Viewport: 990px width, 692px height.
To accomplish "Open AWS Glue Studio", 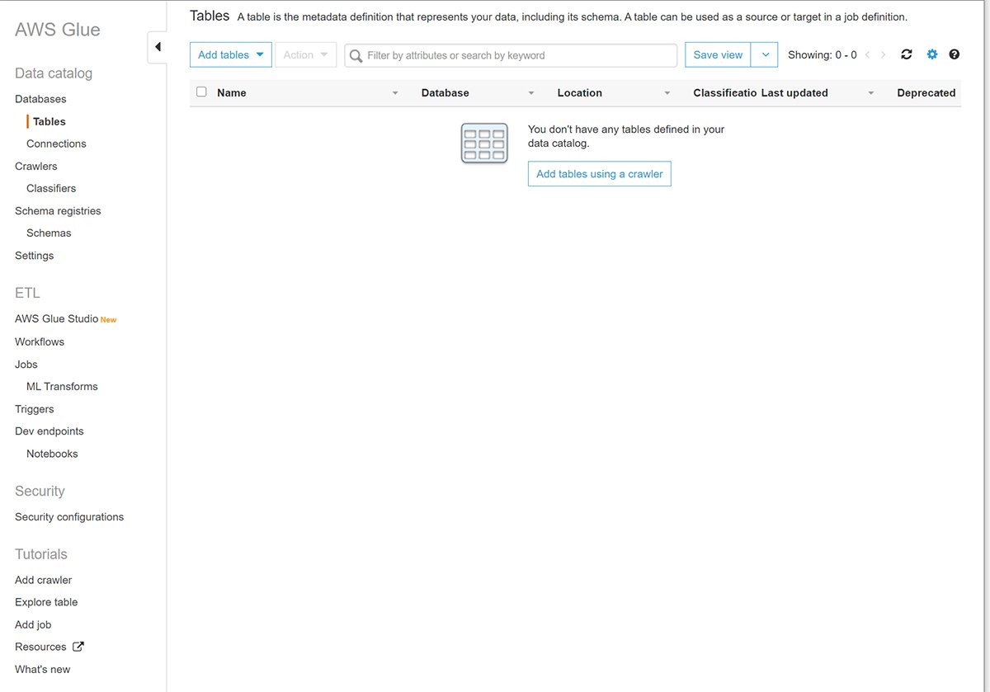I will pos(56,319).
